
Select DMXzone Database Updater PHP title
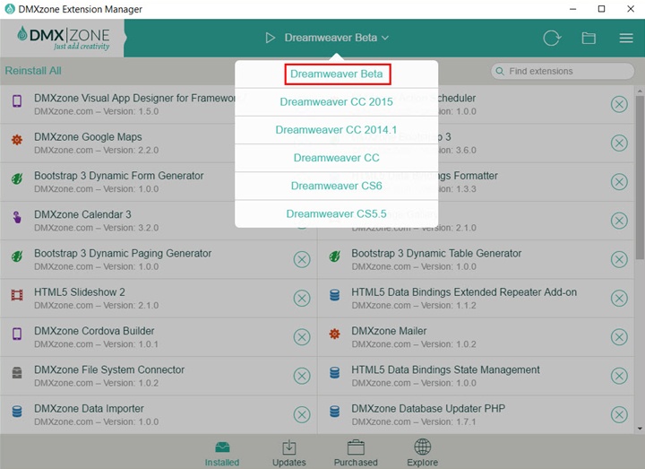(428, 409)
